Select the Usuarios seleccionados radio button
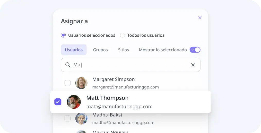Screen dimensions: 261x133 (63, 35)
